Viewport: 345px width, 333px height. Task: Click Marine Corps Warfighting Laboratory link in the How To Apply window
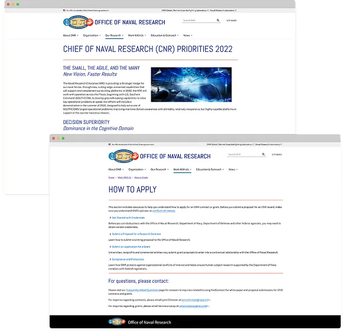(236, 145)
